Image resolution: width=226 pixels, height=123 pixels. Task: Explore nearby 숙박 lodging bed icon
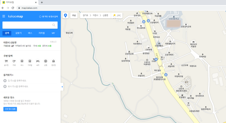(x=38, y=61)
